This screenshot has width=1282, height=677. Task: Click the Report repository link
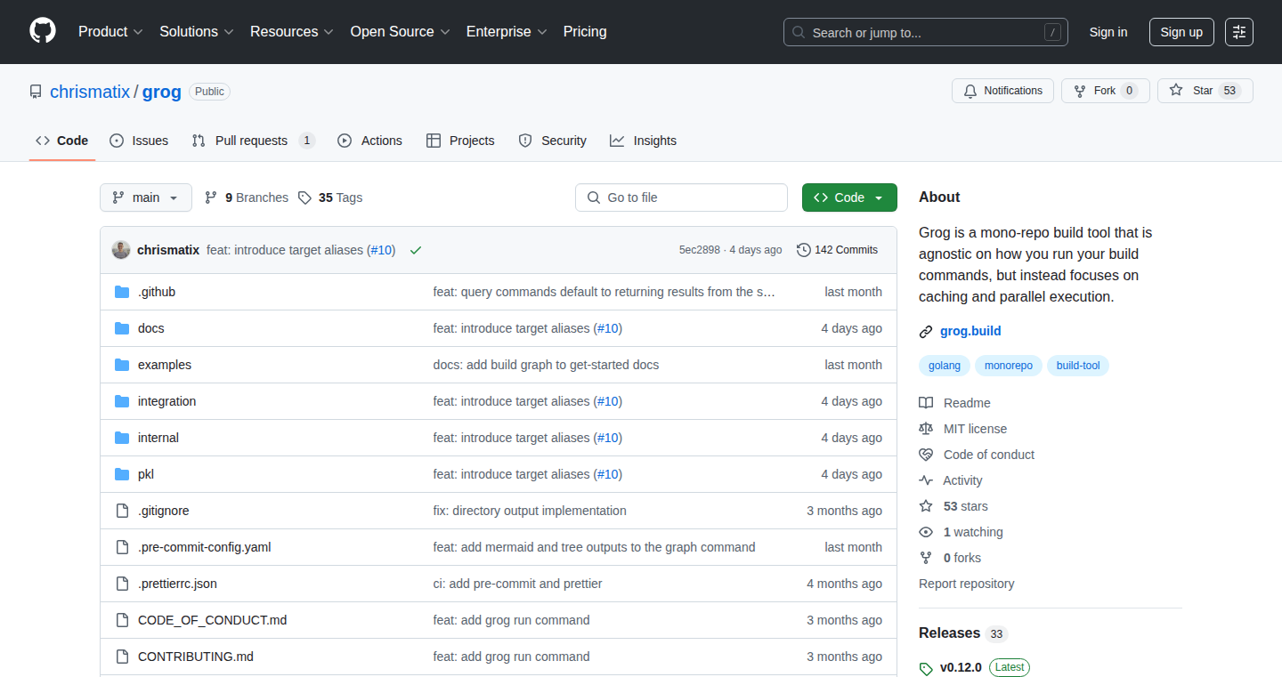tap(967, 584)
